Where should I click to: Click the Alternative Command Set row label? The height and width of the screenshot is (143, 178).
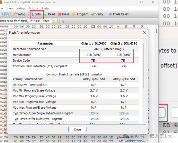[x=30, y=85]
